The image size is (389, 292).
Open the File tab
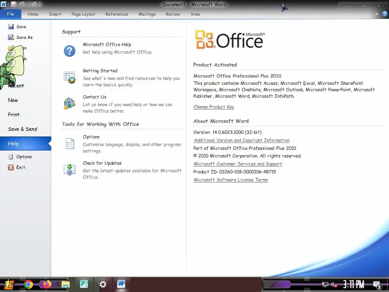[x=10, y=14]
